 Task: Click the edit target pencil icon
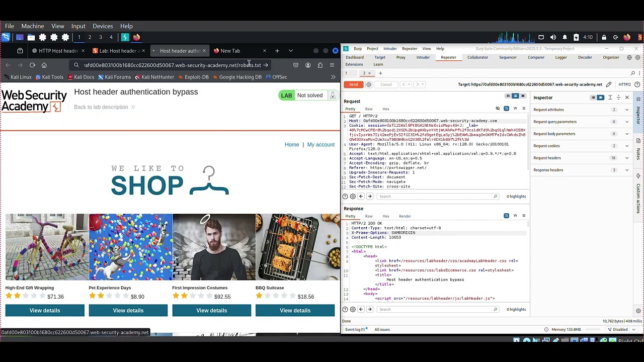point(609,84)
